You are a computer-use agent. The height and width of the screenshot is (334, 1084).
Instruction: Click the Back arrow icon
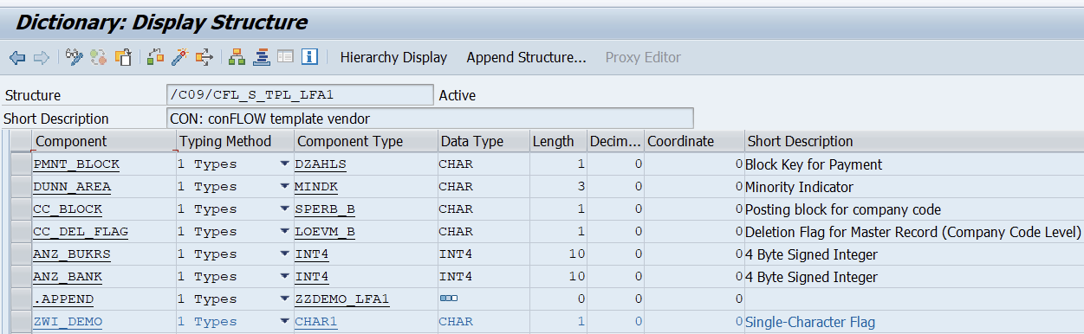click(17, 58)
